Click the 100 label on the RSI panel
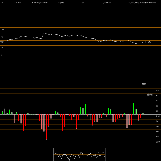 pyautogui.click(x=3, y=29)
